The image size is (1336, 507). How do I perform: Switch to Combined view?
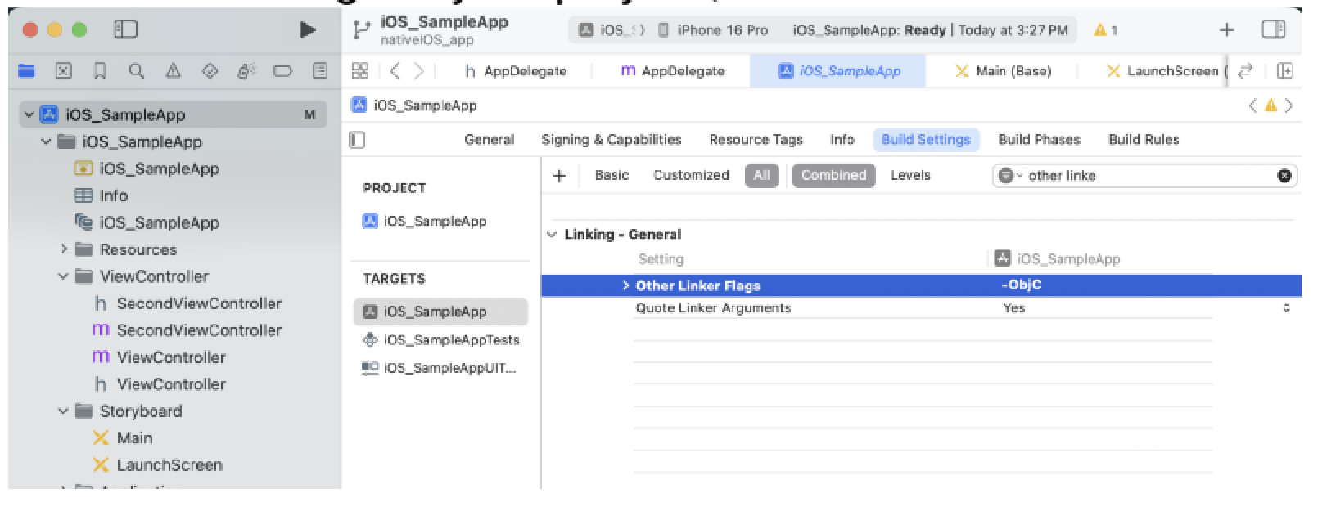point(833,175)
